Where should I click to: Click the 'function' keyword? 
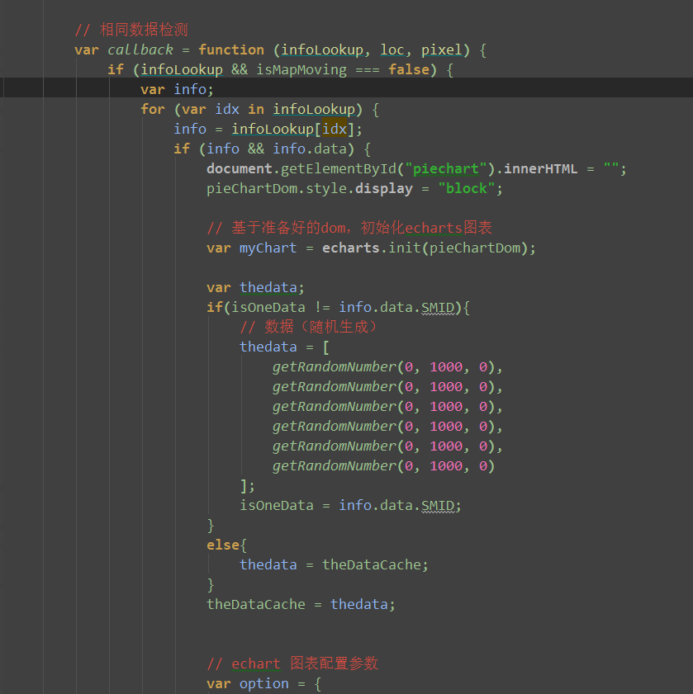coord(230,50)
